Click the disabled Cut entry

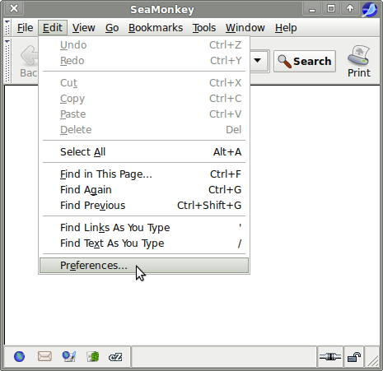[144, 83]
